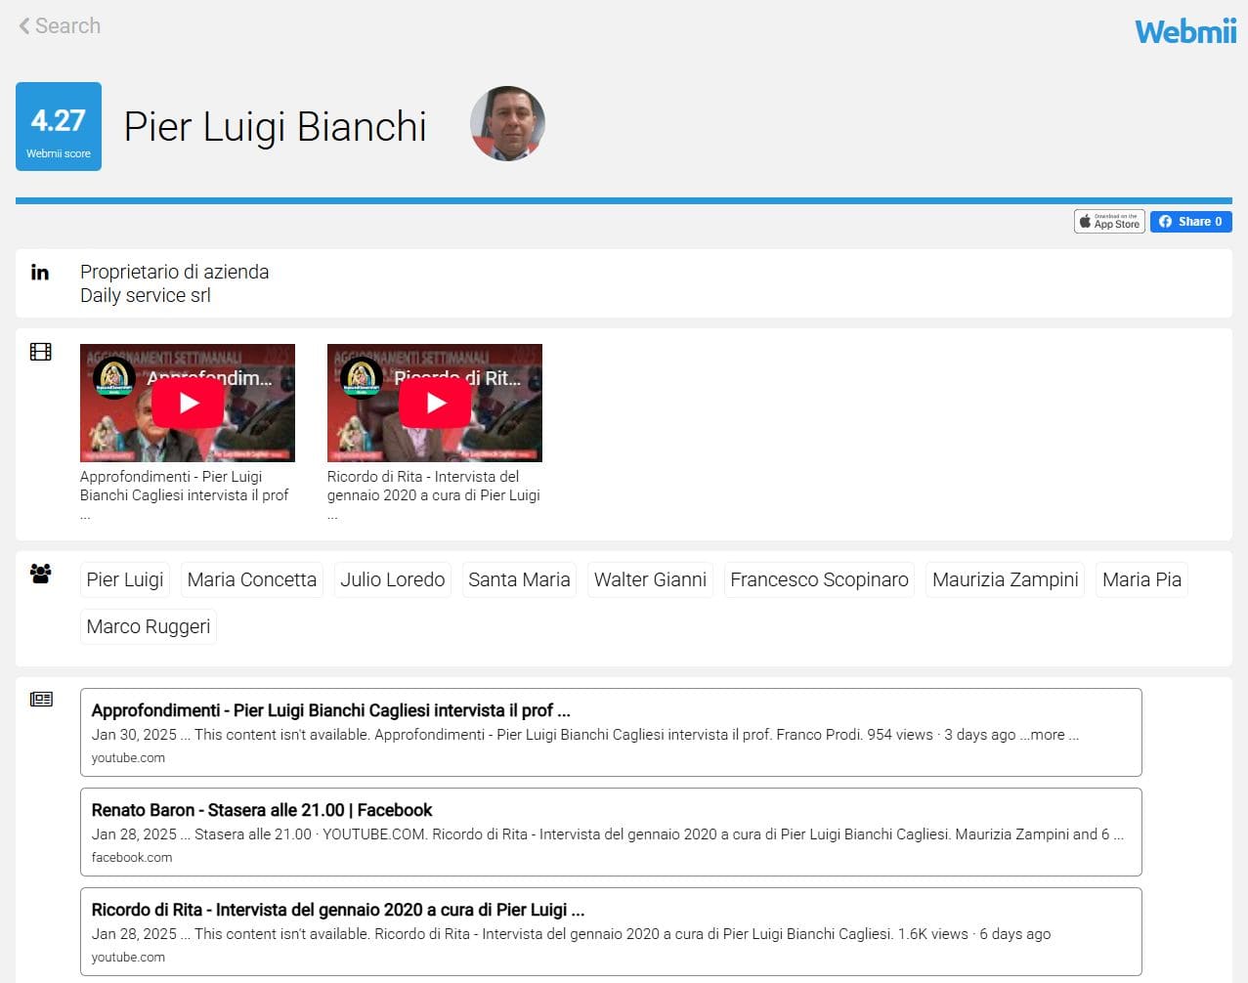Image resolution: width=1248 pixels, height=983 pixels.
Task: Click the channel avatar on Ricordo di Rita video
Action: click(x=362, y=377)
